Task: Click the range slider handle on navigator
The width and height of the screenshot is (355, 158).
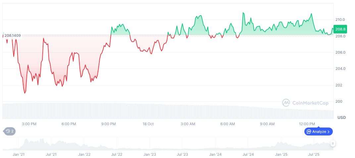Action: (x=332, y=143)
